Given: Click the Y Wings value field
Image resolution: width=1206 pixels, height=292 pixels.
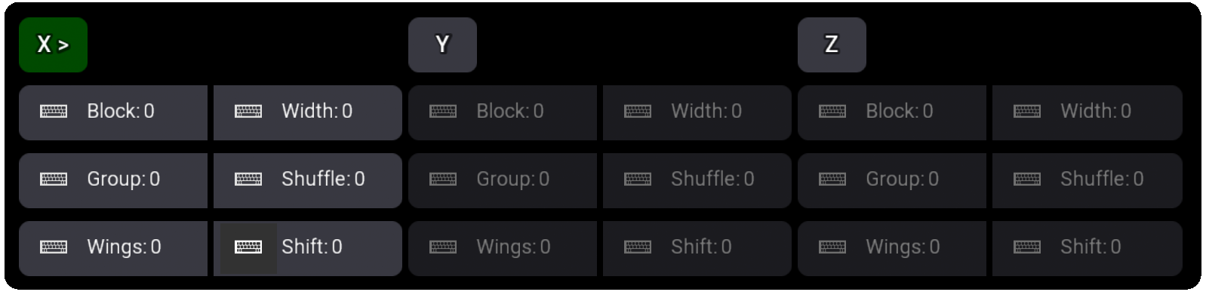Looking at the screenshot, I should (x=503, y=248).
